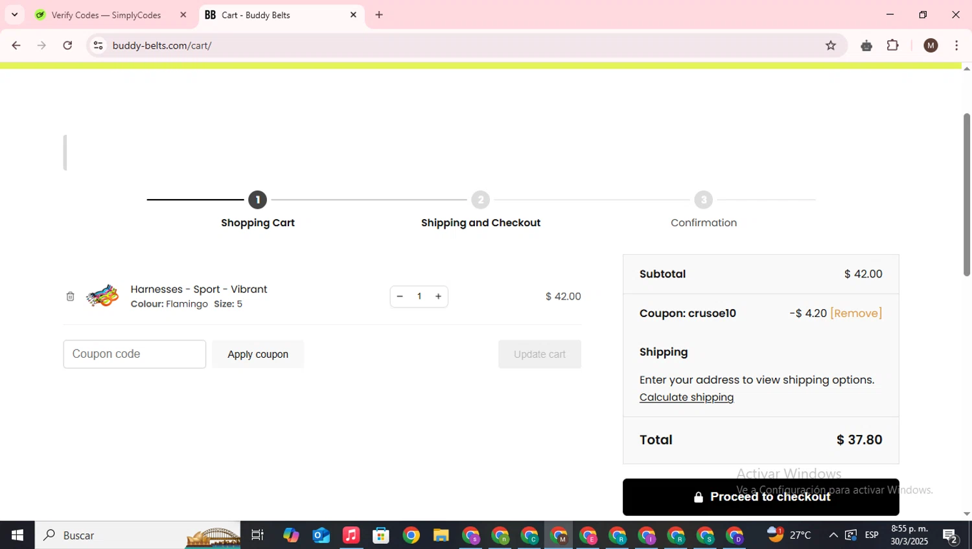Remove the crusoe10 coupon
Image resolution: width=972 pixels, height=549 pixels.
tap(856, 313)
